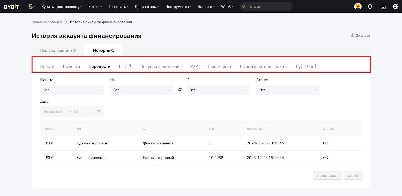
Task: Open the Web3 menu
Action: coord(227,7)
